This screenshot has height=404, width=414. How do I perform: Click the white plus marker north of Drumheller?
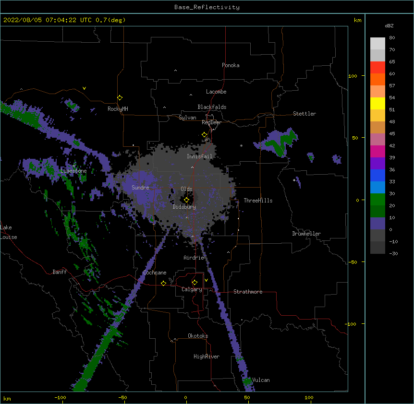point(294,180)
